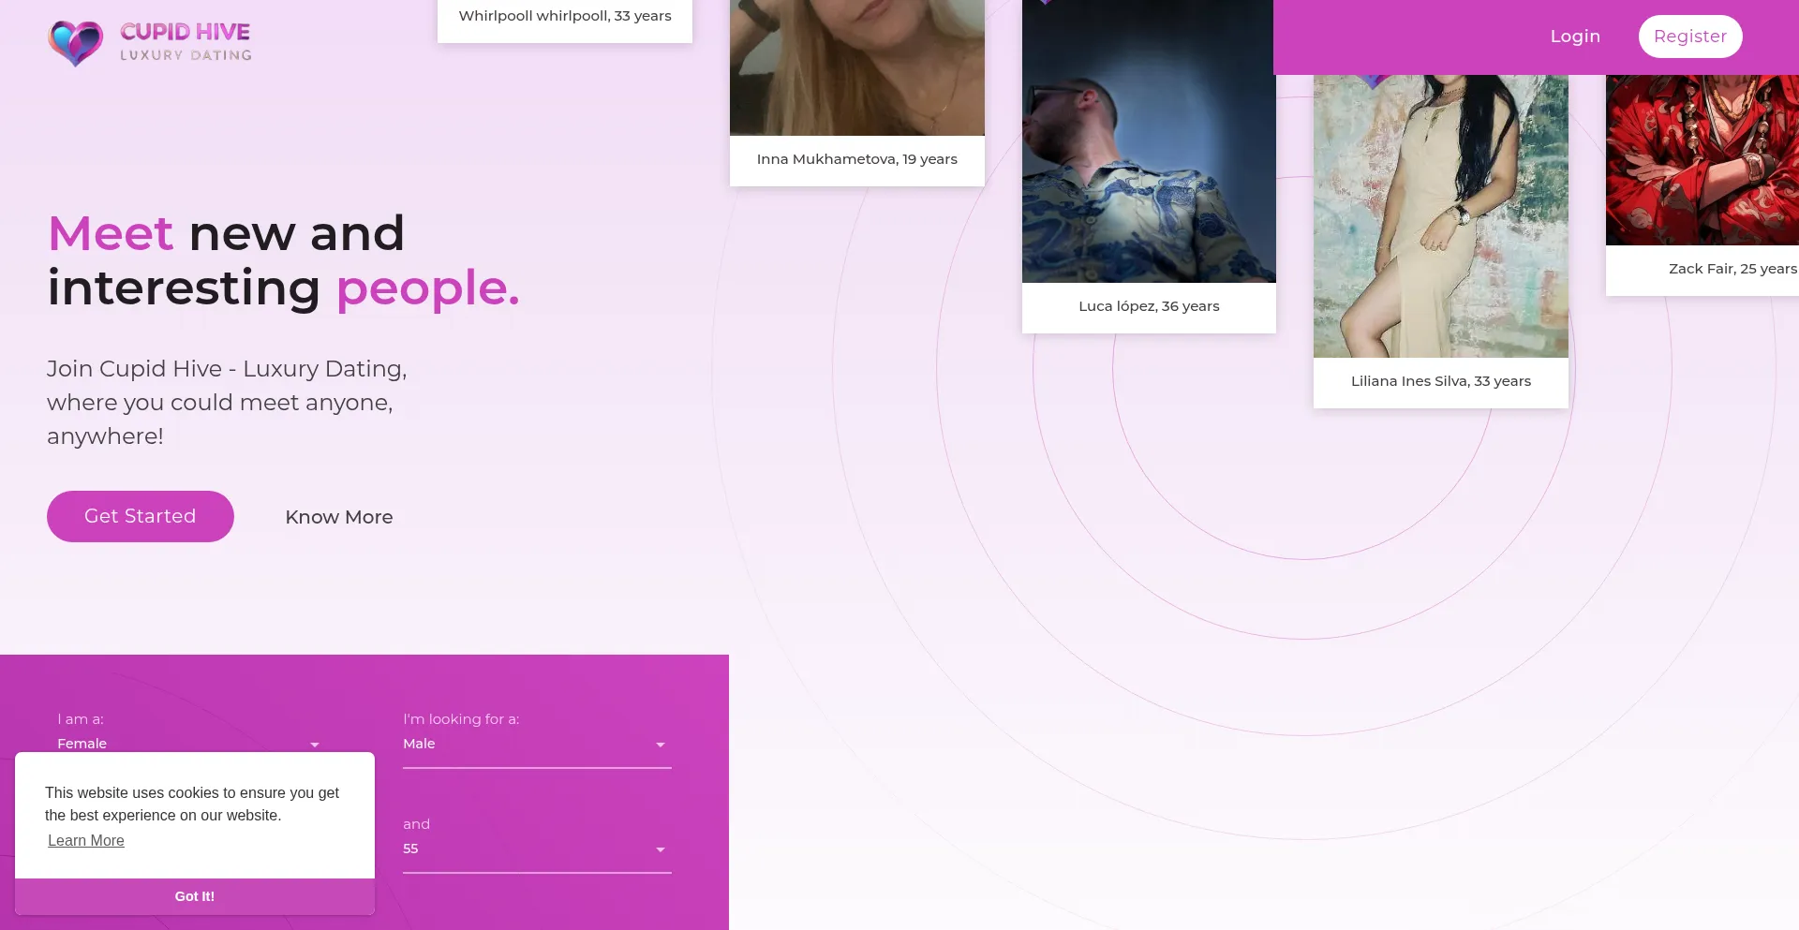Click the 'Join Cupid Hive - Luxury Dating' paragraph
The width and height of the screenshot is (1799, 930).
(x=227, y=403)
